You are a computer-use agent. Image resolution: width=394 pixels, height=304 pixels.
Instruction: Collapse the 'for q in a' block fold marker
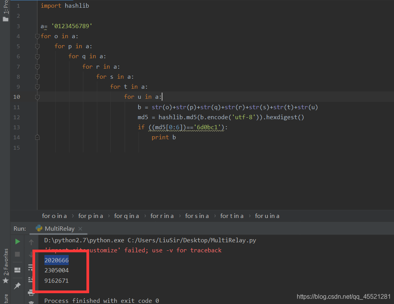(37, 57)
